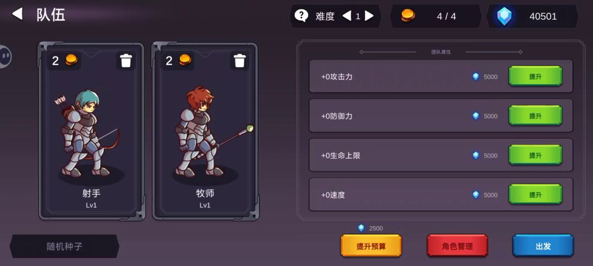Upgrade 生命上限 with the green 提升 button
This screenshot has width=593, height=266.
point(535,155)
